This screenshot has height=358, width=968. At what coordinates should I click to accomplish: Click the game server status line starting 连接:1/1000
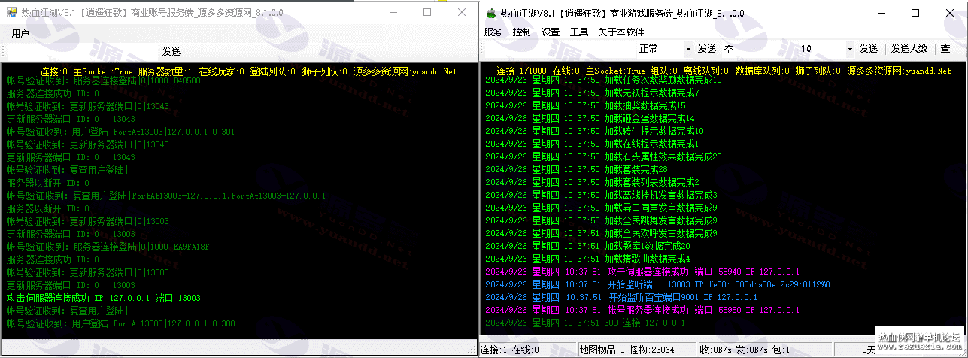724,71
